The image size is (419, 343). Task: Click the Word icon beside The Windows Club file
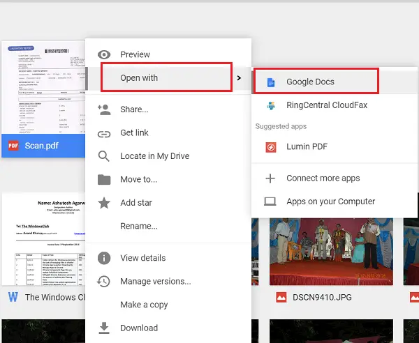tap(13, 297)
